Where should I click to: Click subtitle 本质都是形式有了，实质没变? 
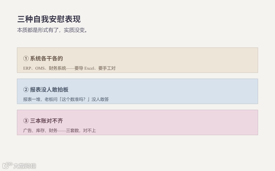click(x=52, y=30)
